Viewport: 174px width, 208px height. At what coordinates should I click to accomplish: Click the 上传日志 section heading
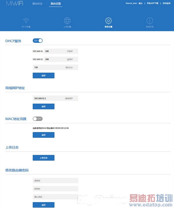(x=12, y=147)
